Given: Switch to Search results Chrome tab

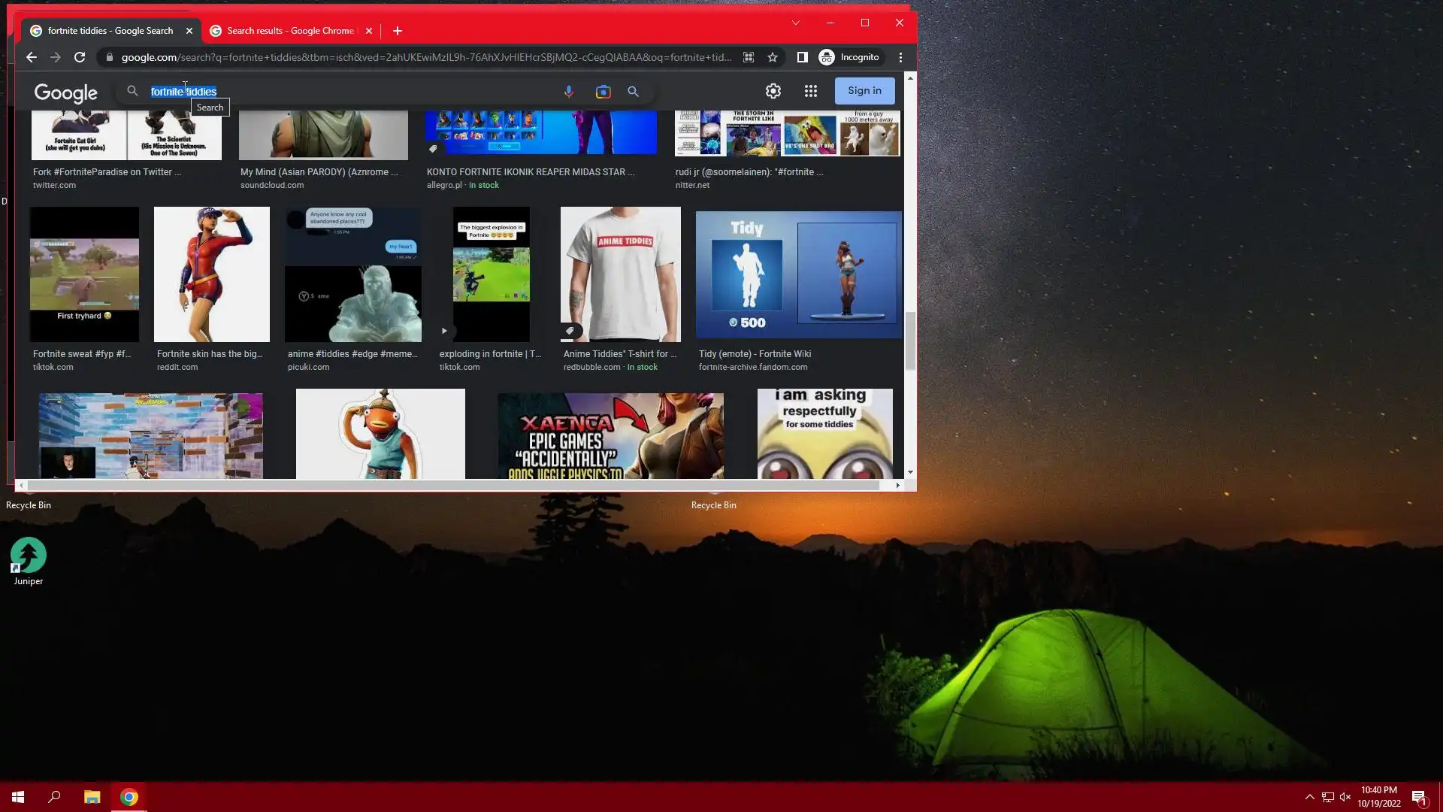Looking at the screenshot, I should (x=289, y=31).
